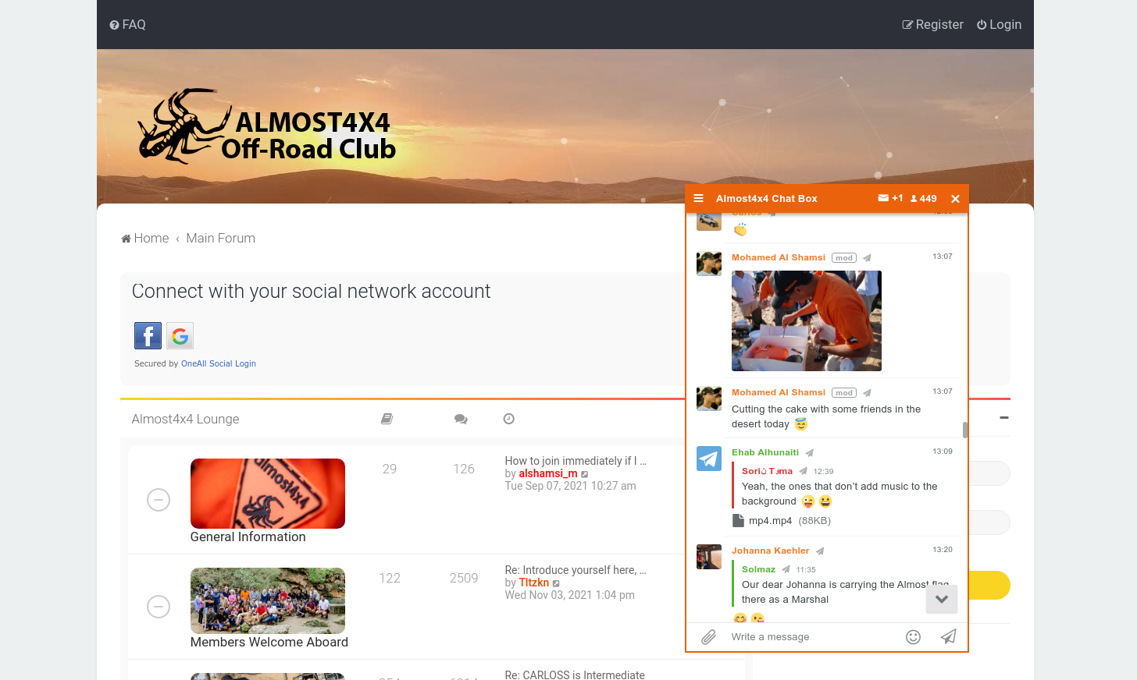This screenshot has height=680, width=1137.
Task: View TItzkn user profile
Action: (534, 583)
